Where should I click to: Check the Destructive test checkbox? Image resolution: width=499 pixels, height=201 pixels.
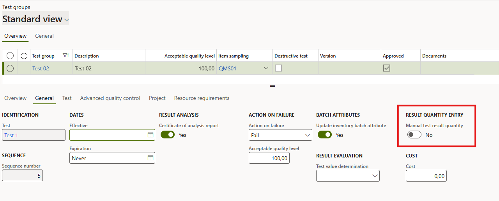click(278, 68)
